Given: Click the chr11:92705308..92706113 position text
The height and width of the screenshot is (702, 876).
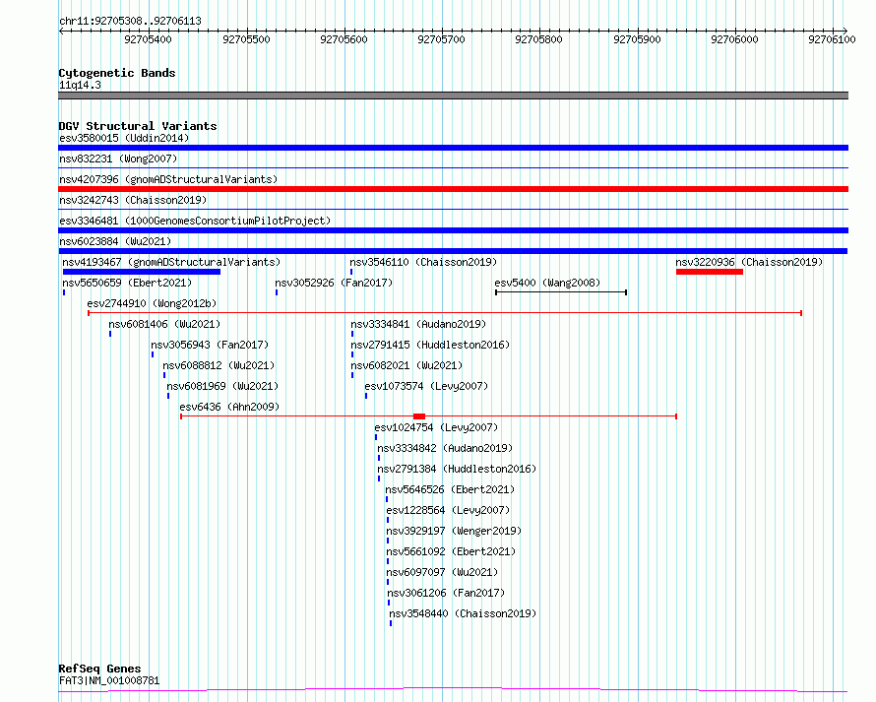Looking at the screenshot, I should pos(130,22).
